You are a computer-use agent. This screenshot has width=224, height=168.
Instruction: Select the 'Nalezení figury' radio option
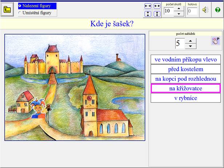point(37,6)
